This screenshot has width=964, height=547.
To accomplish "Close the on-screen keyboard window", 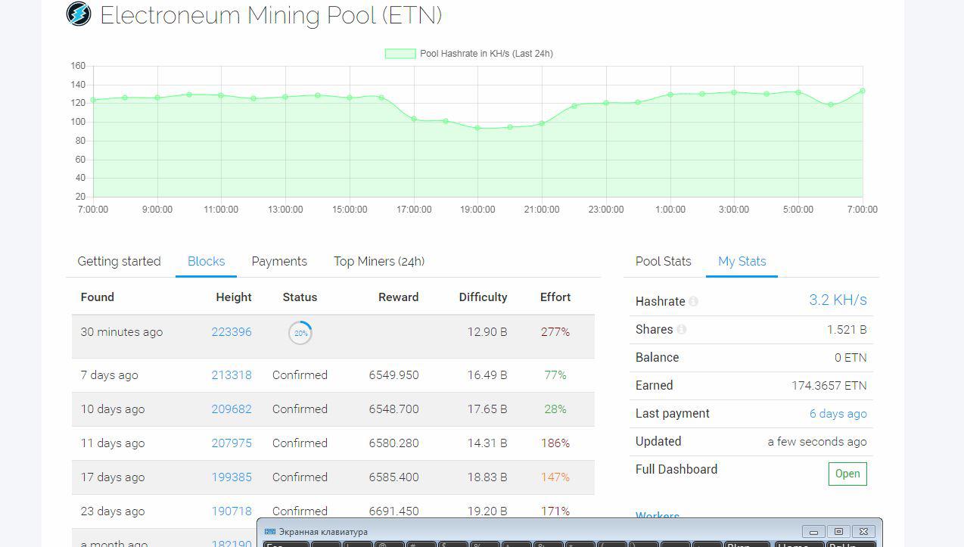I will tap(864, 532).
